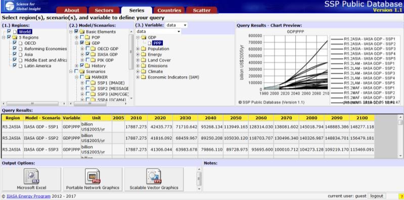404x200 pixels.
Task: Collapse the Scenarios folder node
Action: (x=71, y=71)
